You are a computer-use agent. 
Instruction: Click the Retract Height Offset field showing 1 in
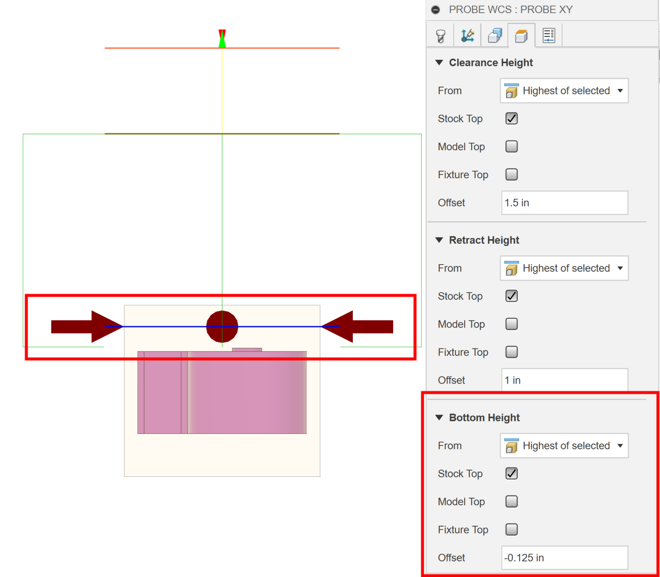coord(564,380)
